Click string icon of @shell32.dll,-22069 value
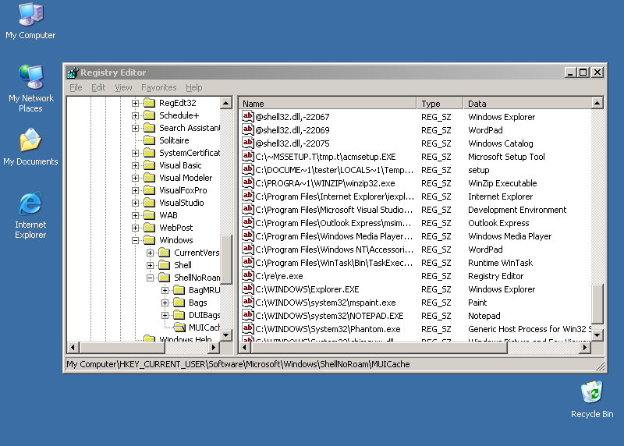Image resolution: width=624 pixels, height=446 pixels. [248, 129]
